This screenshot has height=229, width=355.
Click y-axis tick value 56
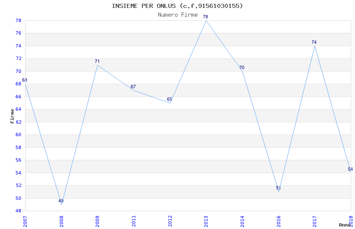click(x=18, y=160)
